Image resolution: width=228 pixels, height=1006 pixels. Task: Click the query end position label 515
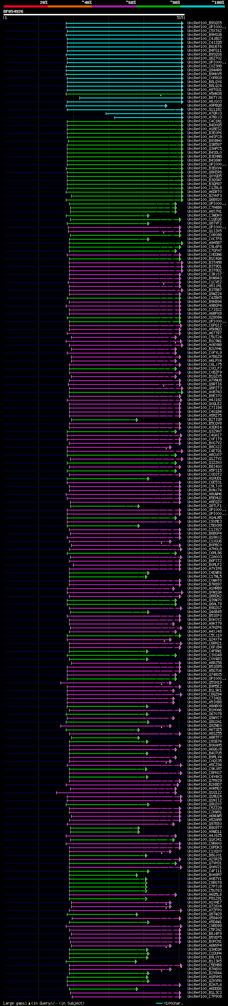(x=180, y=17)
